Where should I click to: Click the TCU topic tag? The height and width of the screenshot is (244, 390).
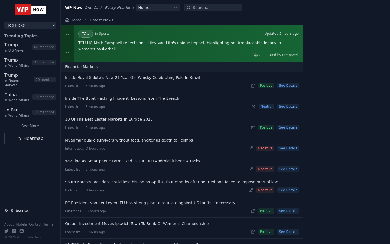pos(85,34)
